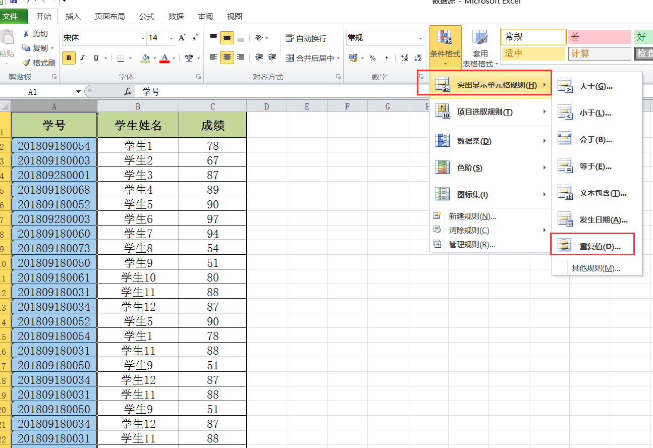Open Highlight Cells Rules (突出显示单元格规则) submenu
This screenshot has height=448, width=653.
(x=490, y=85)
